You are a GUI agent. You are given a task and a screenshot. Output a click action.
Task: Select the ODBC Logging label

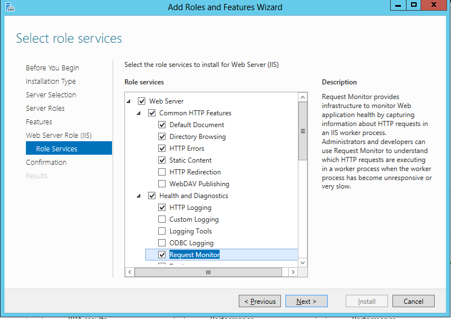191,243
